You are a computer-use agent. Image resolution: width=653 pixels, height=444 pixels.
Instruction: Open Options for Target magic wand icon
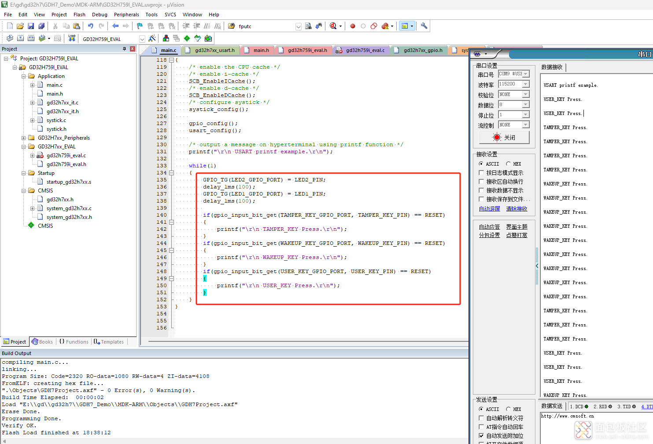(152, 38)
